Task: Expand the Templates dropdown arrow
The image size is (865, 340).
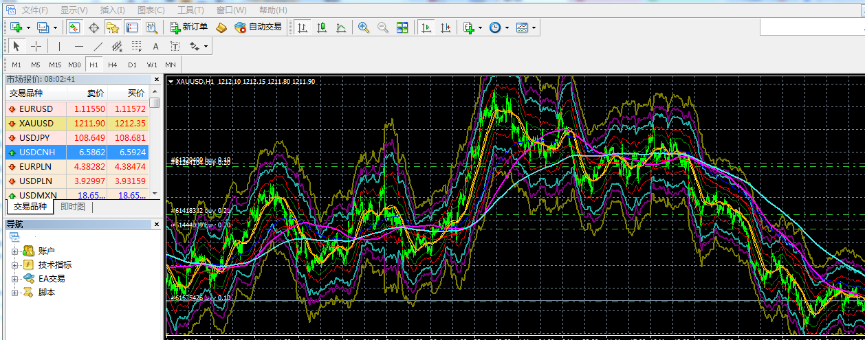Action: click(534, 27)
